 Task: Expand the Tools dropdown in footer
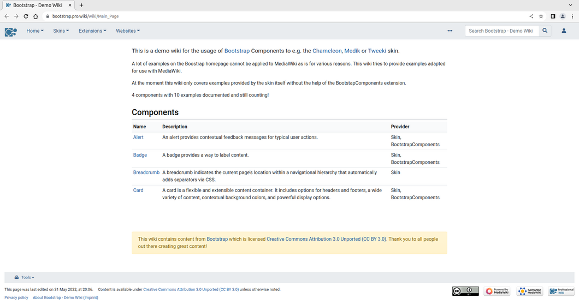(x=25, y=277)
